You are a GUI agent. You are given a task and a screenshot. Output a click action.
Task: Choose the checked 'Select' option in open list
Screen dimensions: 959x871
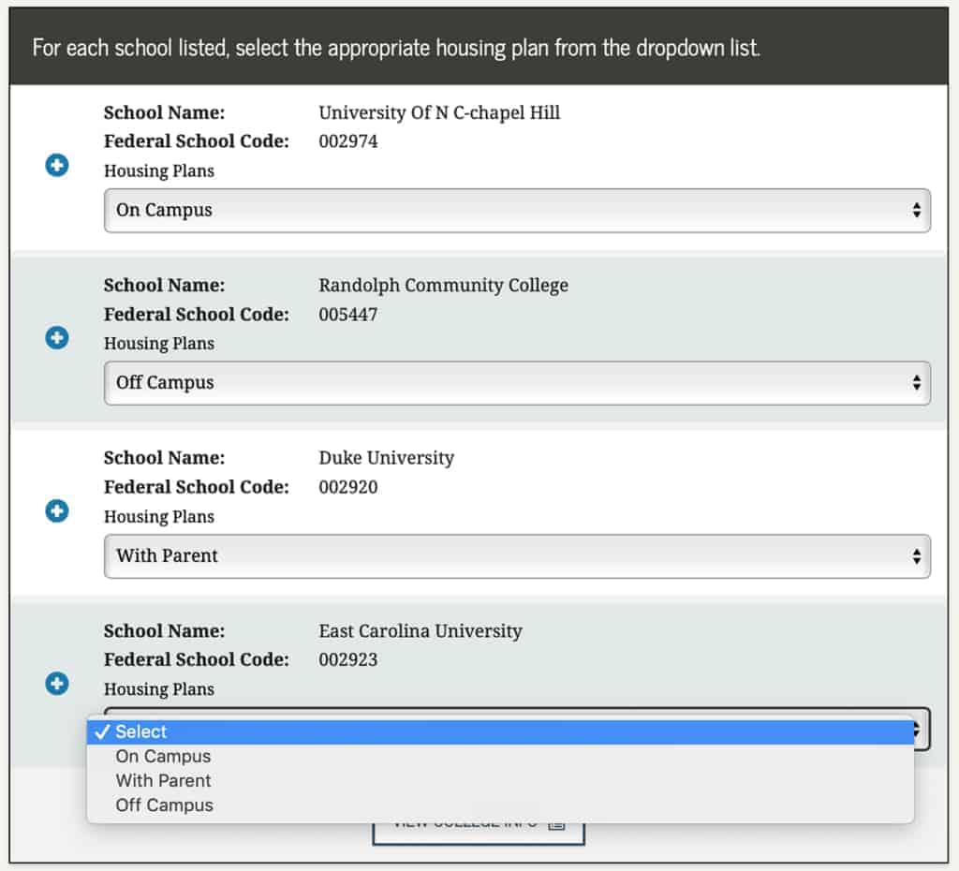(x=500, y=731)
